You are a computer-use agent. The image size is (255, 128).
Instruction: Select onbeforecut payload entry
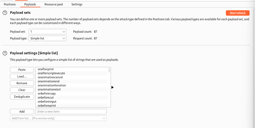tap(72, 97)
